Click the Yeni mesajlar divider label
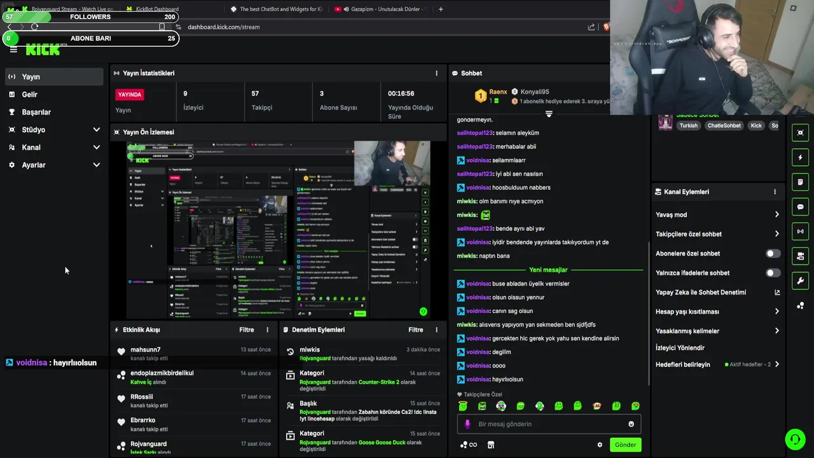 click(548, 270)
